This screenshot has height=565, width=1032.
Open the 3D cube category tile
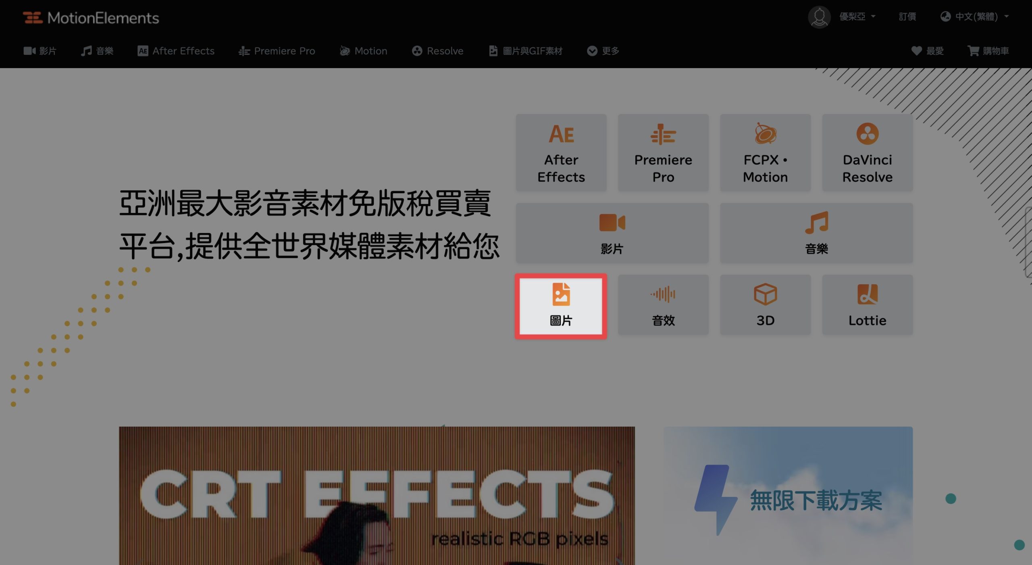pos(765,304)
